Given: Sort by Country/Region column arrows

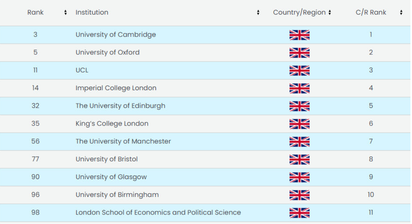Looking at the screenshot, I should [329, 12].
